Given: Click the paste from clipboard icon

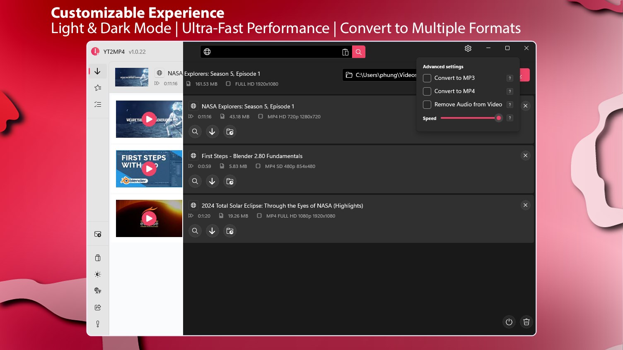Looking at the screenshot, I should click(x=345, y=52).
